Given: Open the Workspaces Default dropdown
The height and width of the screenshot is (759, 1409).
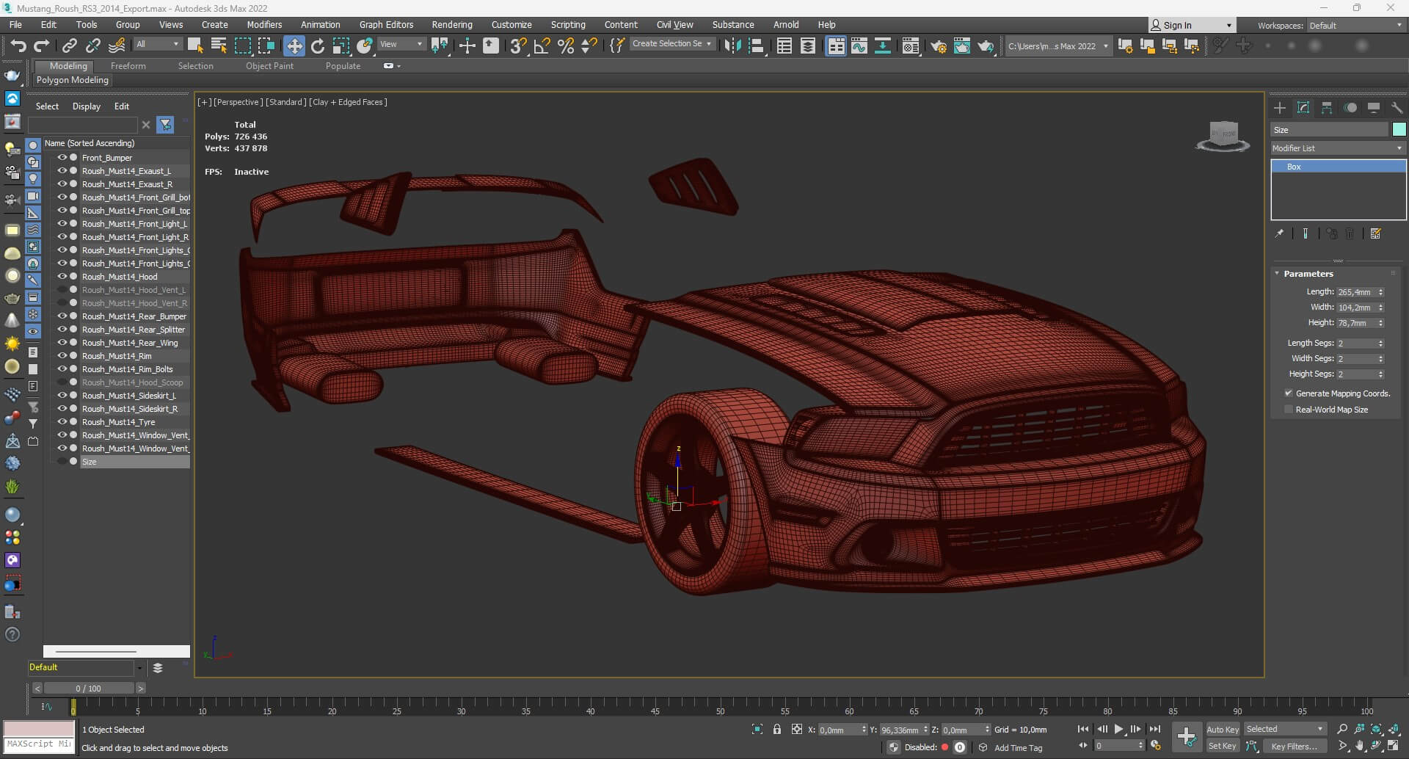Looking at the screenshot, I should click(1356, 26).
